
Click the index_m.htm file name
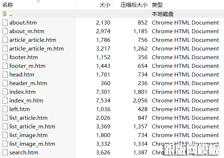[x=26, y=100]
